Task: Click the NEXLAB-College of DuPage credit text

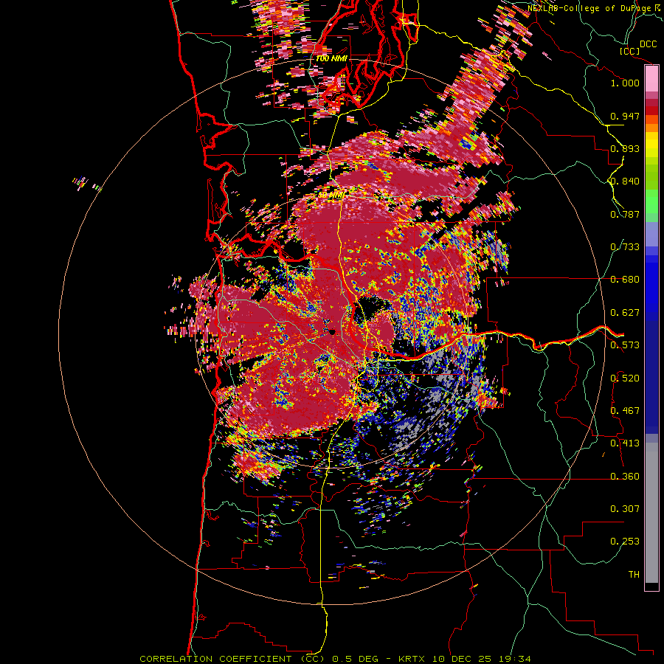Action: pyautogui.click(x=595, y=8)
